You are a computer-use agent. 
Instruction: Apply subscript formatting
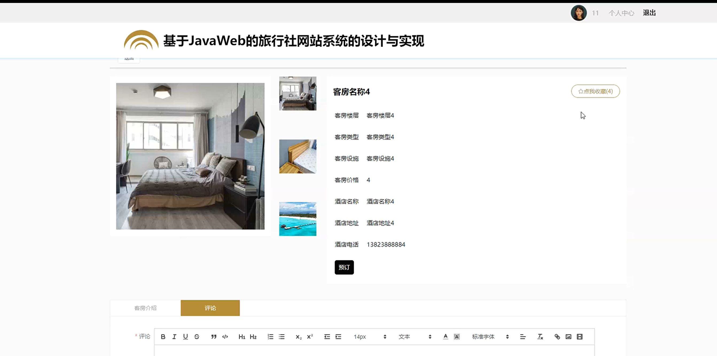tap(299, 337)
